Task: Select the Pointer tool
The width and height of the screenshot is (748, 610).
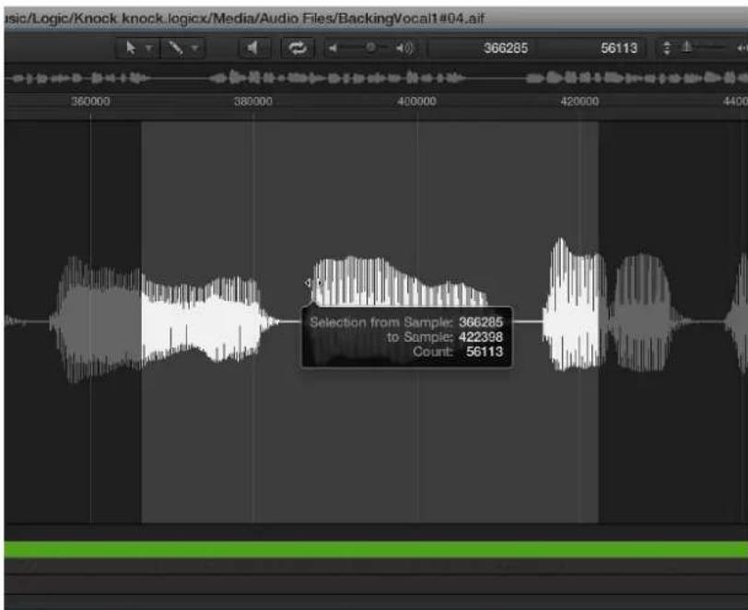Action: pos(131,48)
